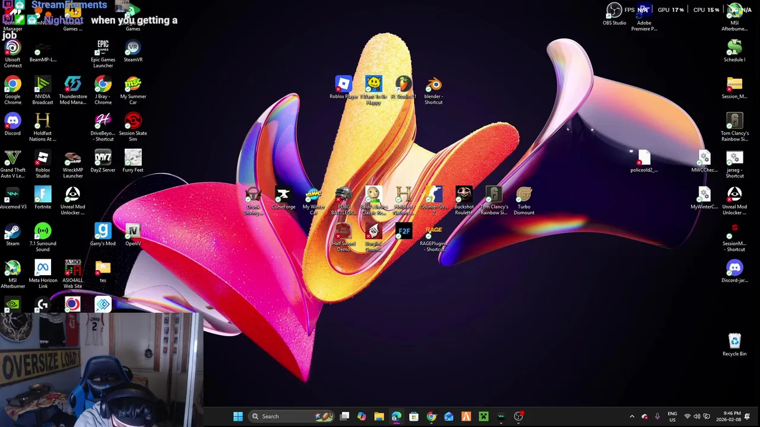Open Schedule I desktop shortcut

click(x=734, y=51)
